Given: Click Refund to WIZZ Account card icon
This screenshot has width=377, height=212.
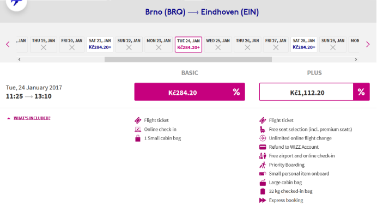Looking at the screenshot, I should (263, 147).
